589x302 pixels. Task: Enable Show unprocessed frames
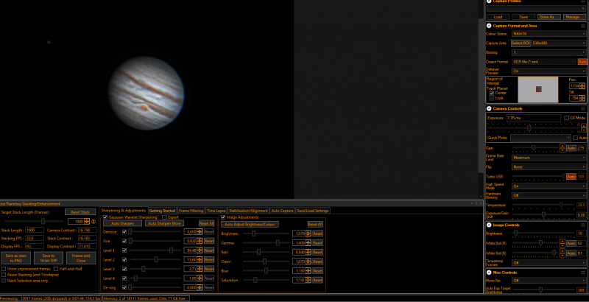[x=4, y=269]
